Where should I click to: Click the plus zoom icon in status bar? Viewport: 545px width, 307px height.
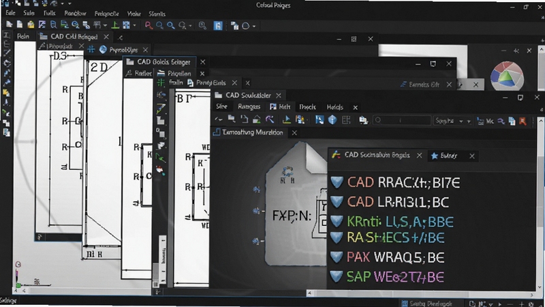pyautogui.click(x=521, y=304)
